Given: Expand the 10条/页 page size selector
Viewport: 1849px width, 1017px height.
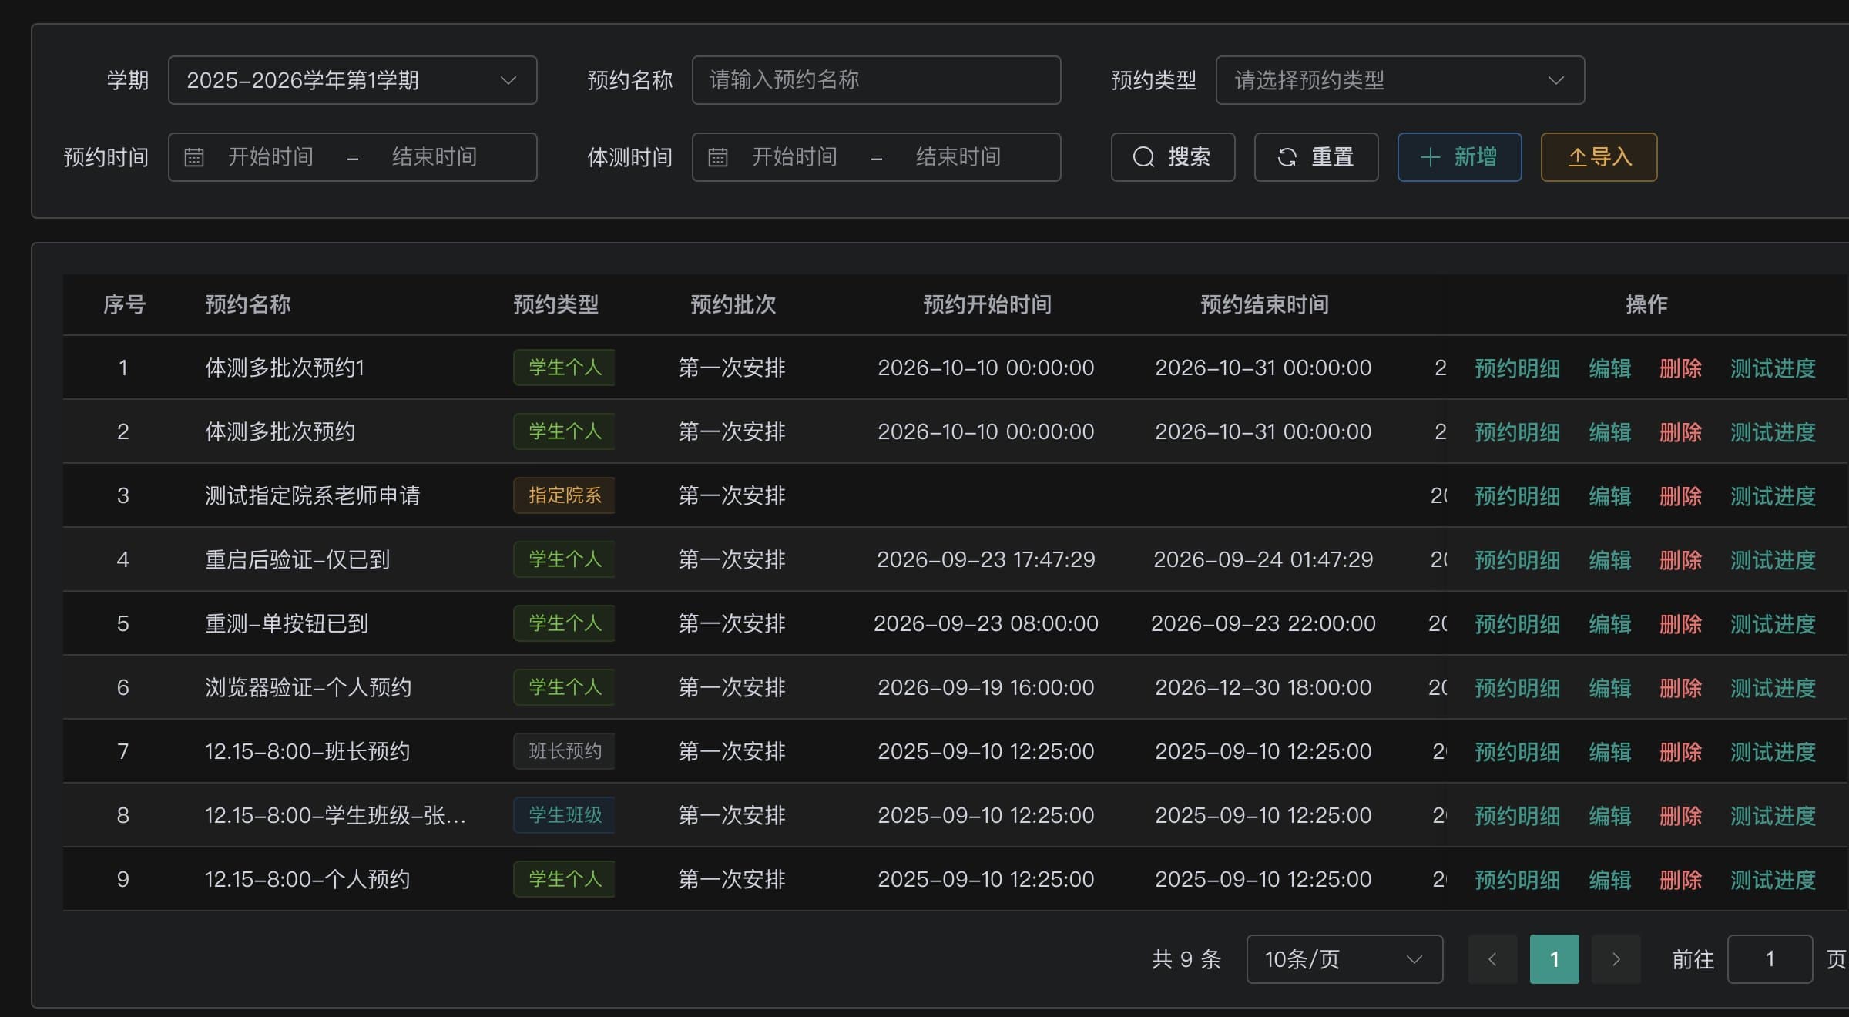Looking at the screenshot, I should (x=1344, y=959).
